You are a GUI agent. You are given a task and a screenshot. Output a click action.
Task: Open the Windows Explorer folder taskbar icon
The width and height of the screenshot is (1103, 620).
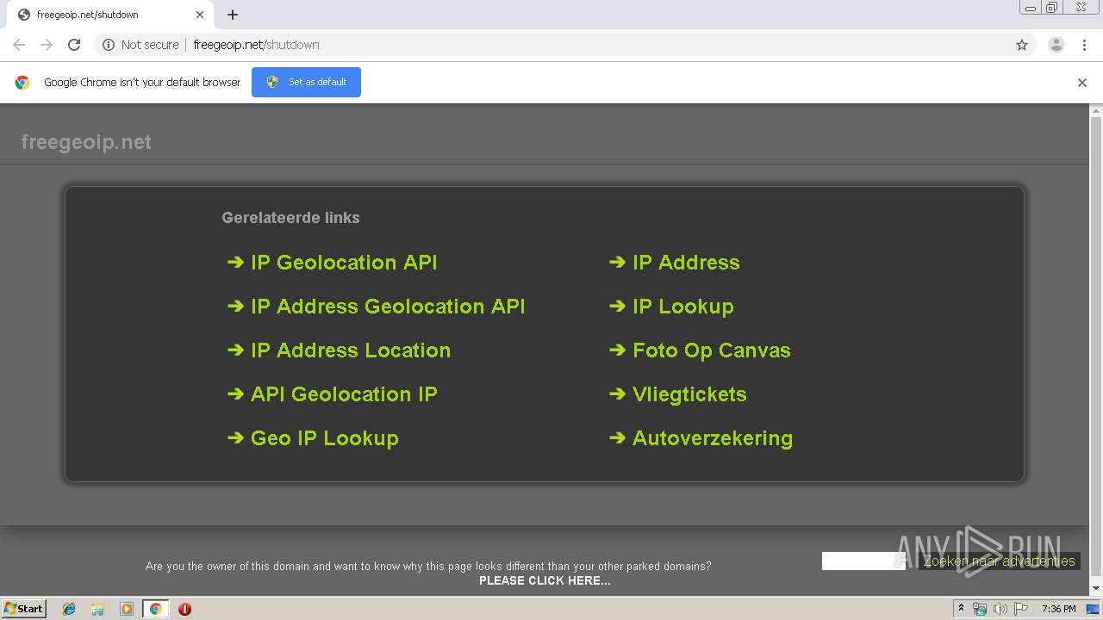tap(97, 609)
